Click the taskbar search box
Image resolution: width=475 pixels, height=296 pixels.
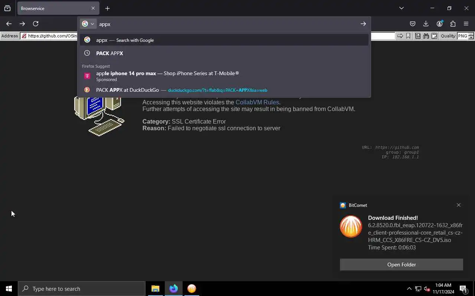coord(82,289)
